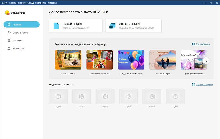Click the grid icon next to Другие проекты
The height and width of the screenshot is (139, 220).
pos(193,84)
